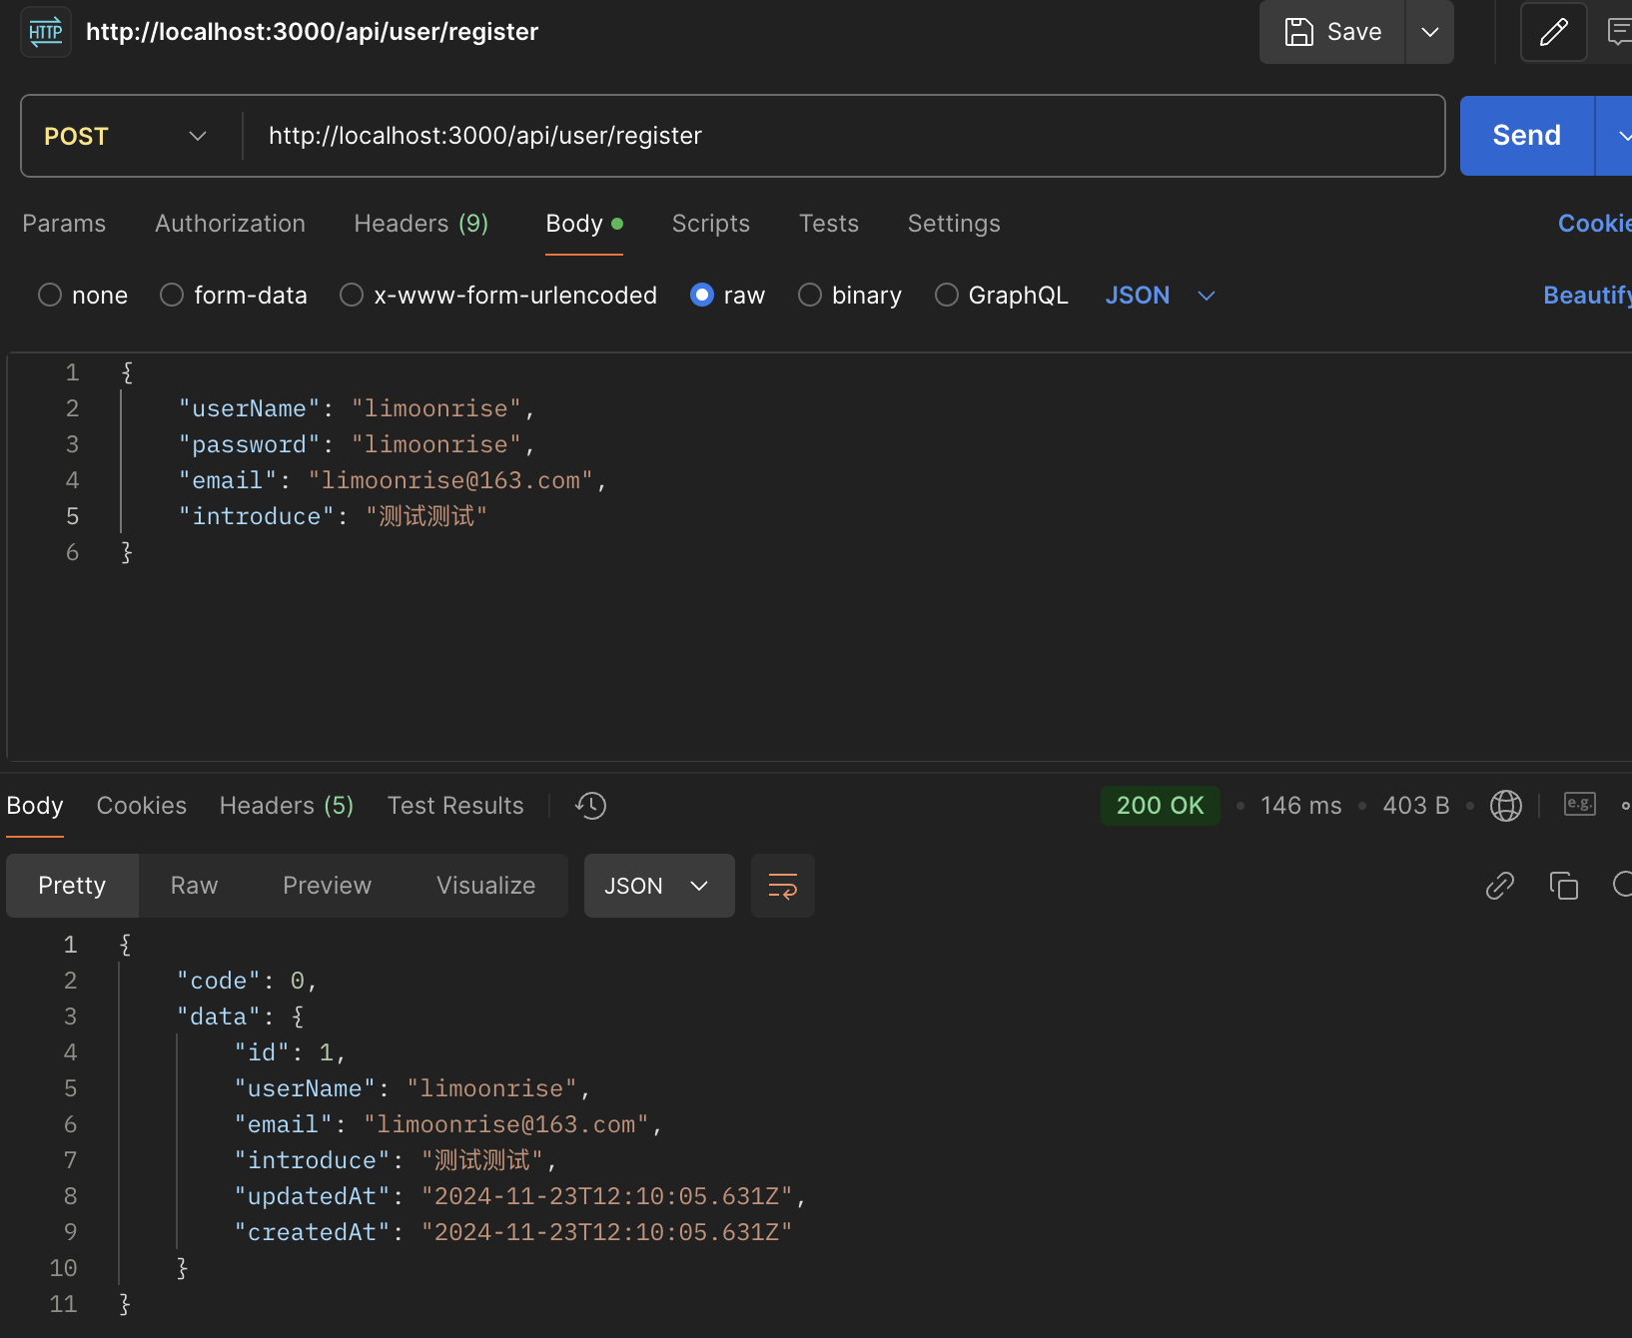Select x-www-form-urlencoded body type

pyautogui.click(x=498, y=296)
